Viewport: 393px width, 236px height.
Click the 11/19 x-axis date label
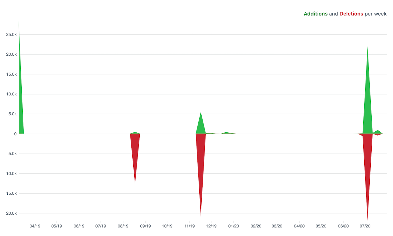(x=189, y=226)
